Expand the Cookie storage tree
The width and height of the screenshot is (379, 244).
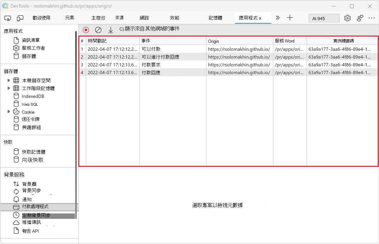point(9,112)
